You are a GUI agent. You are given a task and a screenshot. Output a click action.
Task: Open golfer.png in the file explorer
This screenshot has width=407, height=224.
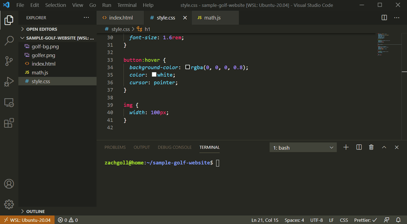pyautogui.click(x=43, y=55)
